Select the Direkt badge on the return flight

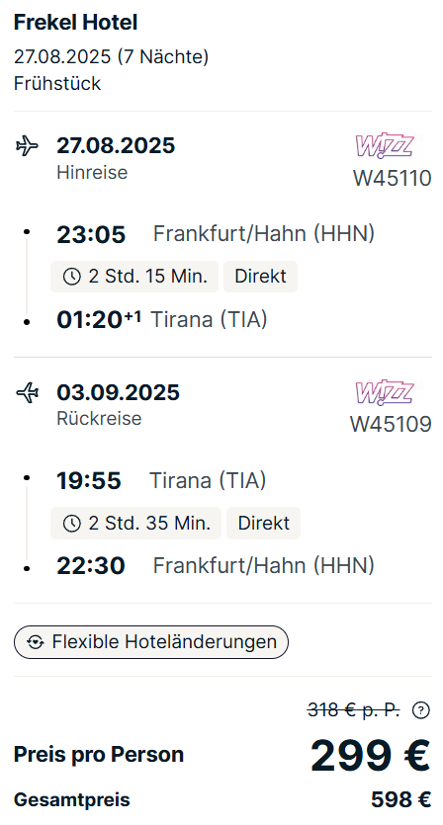click(263, 523)
